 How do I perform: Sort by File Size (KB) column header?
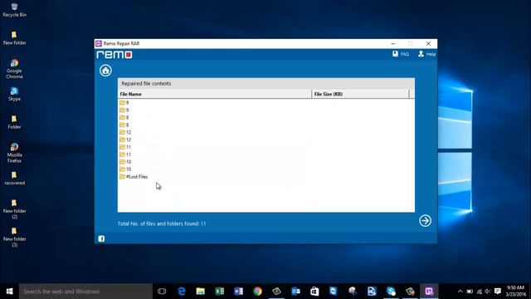coord(360,94)
